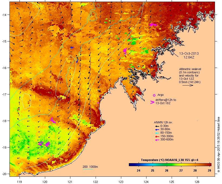Click the longitude label 122
The height and width of the screenshot is (184, 222).
(x=96, y=182)
